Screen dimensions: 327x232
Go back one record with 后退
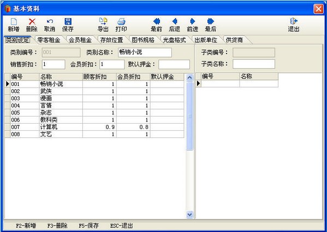coord(175,21)
